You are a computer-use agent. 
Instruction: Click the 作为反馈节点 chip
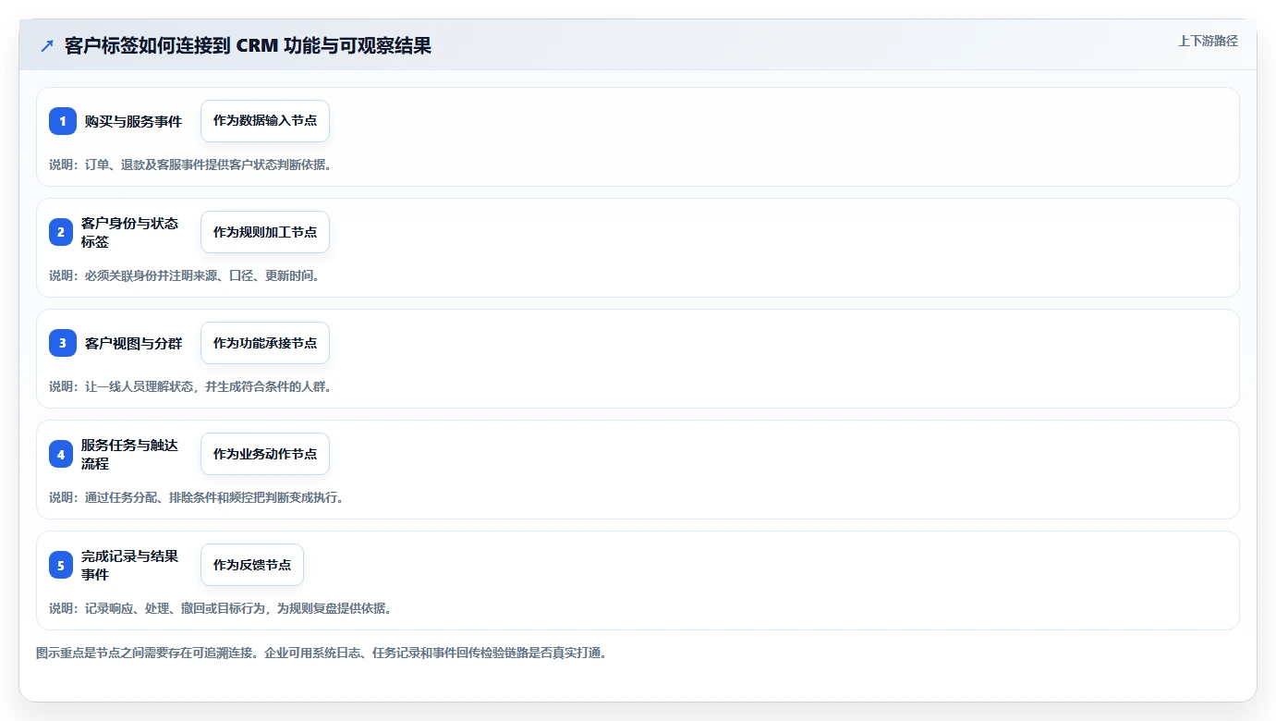[x=252, y=565]
